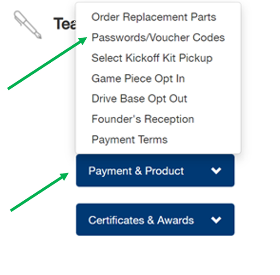Collapse the Payment & Product dropdown
The image size is (280, 275).
[155, 171]
